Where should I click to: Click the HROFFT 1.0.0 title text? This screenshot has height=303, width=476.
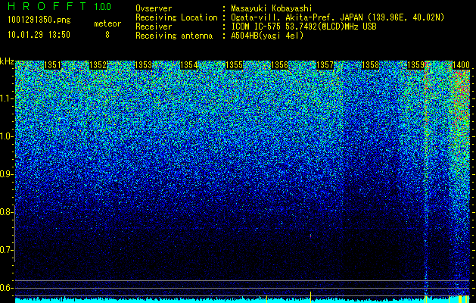(x=60, y=6)
